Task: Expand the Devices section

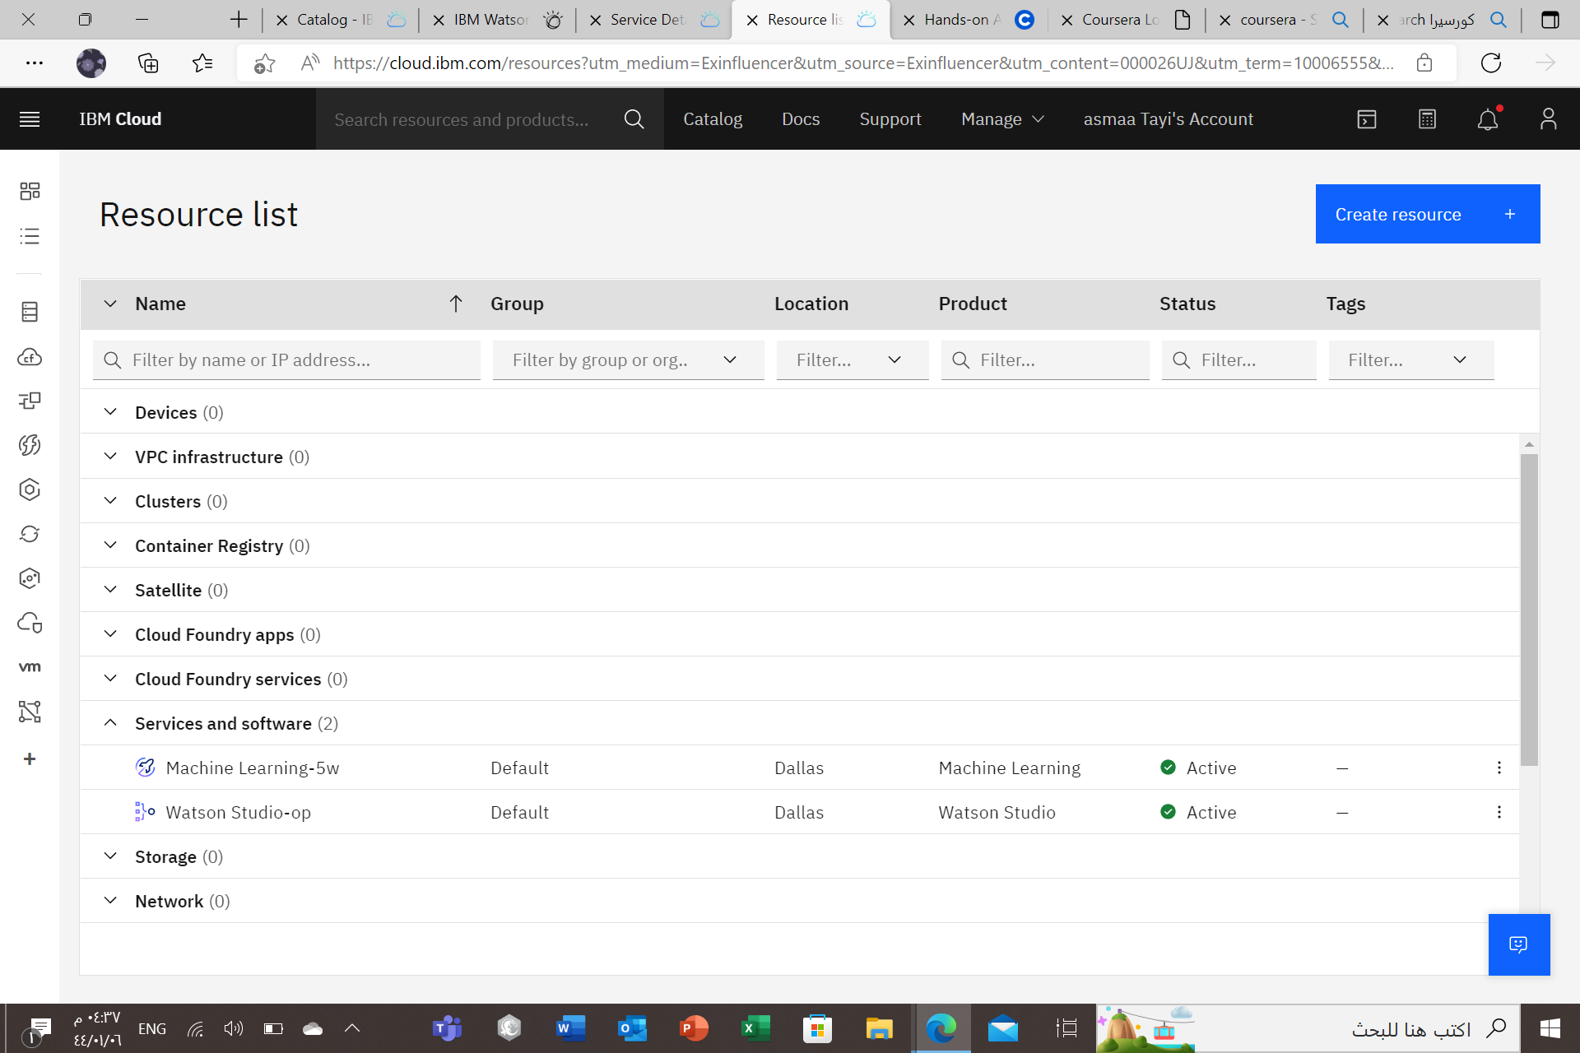Action: click(110, 411)
